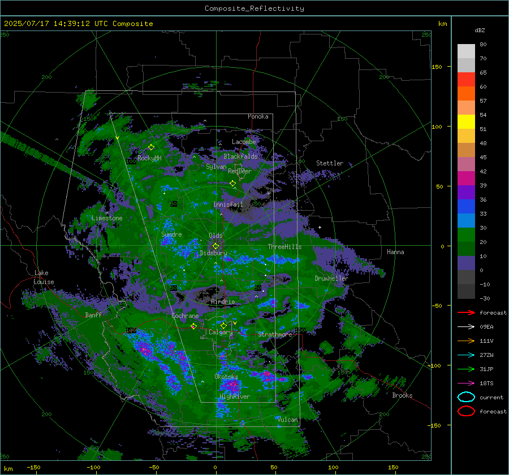This screenshot has width=509, height=475.
Task: Click the RockyMH city label
Action: pyautogui.click(x=149, y=158)
